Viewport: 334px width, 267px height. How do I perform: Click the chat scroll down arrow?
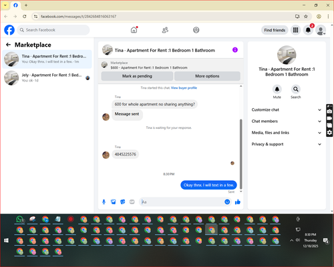pyautogui.click(x=240, y=192)
